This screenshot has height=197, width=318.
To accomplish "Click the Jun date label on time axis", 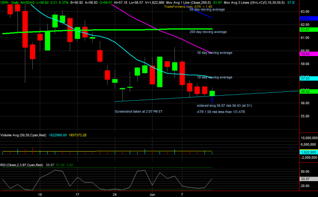I will tap(153, 195).
